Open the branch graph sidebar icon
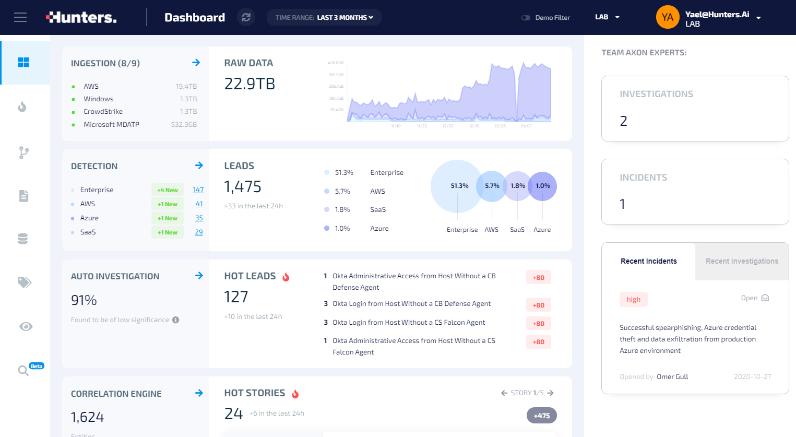 (x=23, y=152)
